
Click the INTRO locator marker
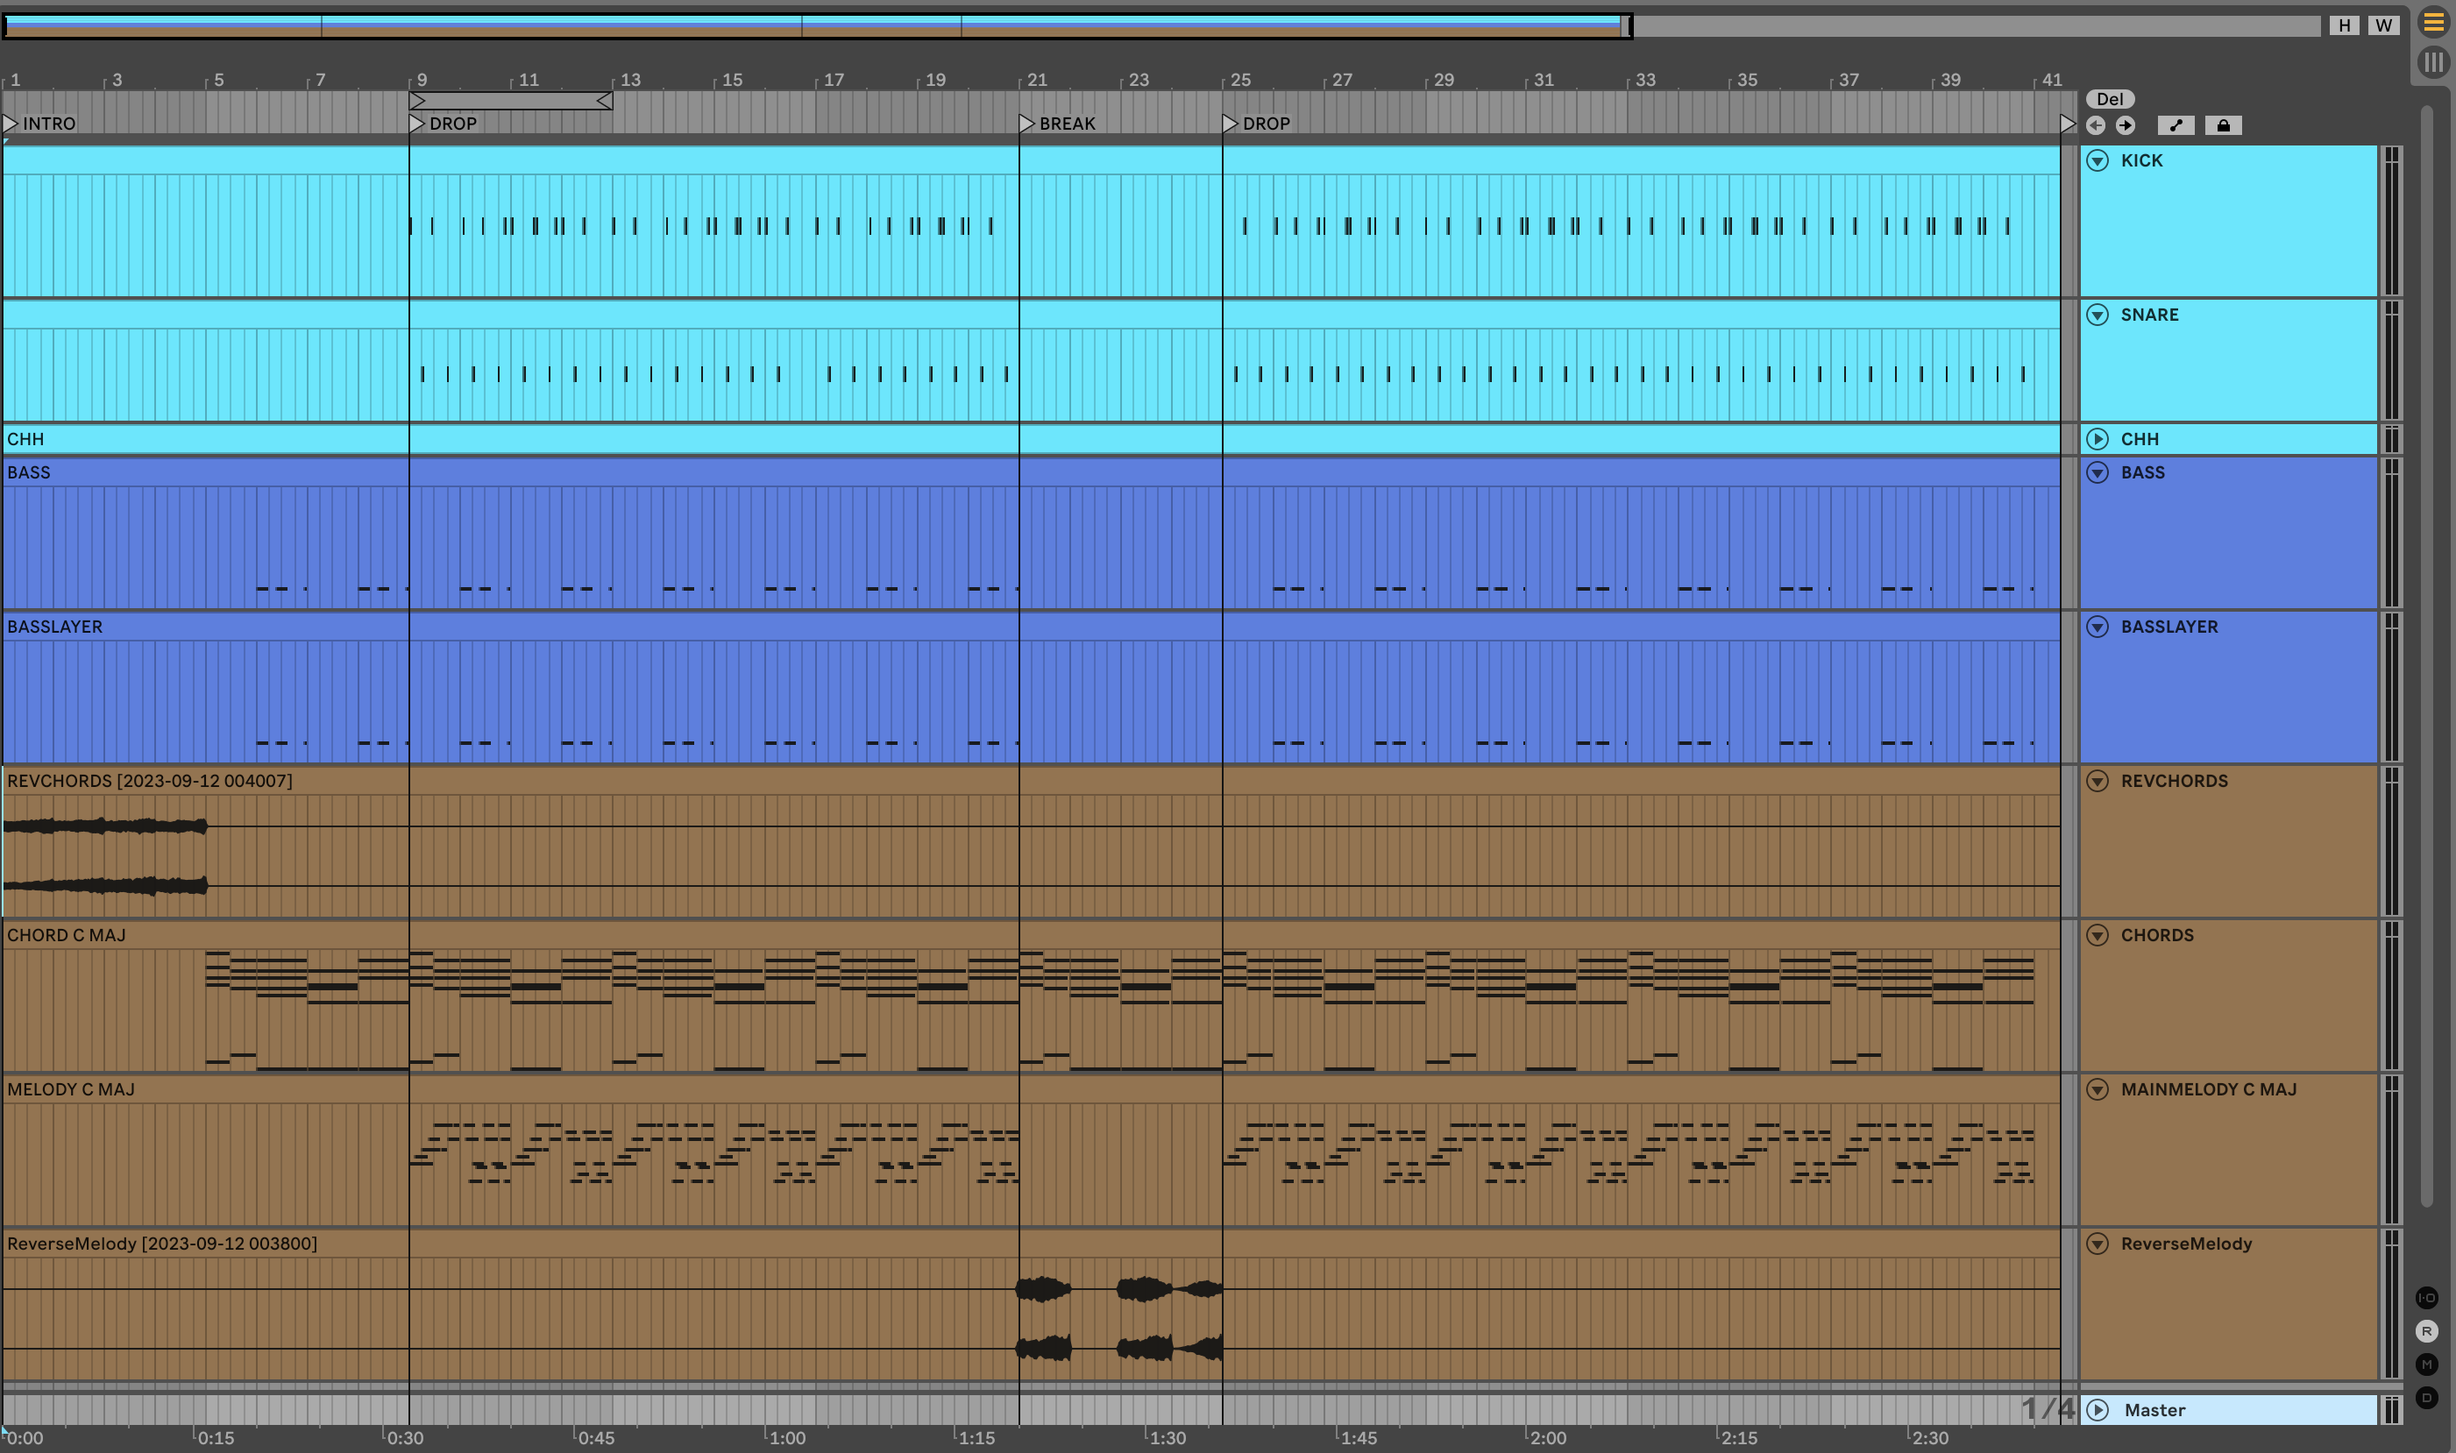tap(11, 124)
